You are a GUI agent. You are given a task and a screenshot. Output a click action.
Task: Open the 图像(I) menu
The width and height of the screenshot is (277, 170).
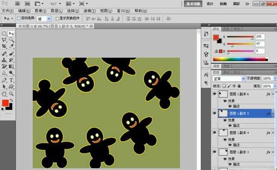(x=41, y=11)
